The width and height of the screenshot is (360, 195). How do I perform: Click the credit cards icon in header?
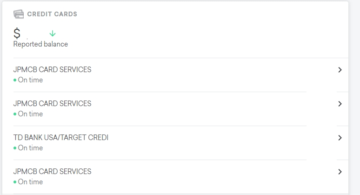19,14
